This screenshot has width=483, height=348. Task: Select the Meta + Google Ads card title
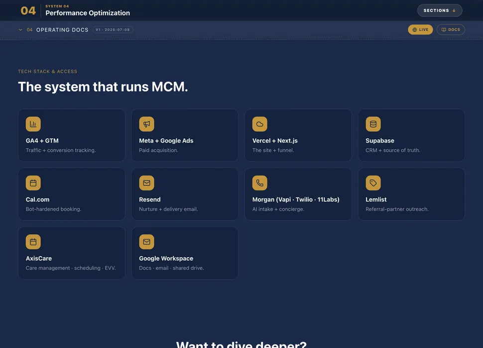(x=166, y=141)
